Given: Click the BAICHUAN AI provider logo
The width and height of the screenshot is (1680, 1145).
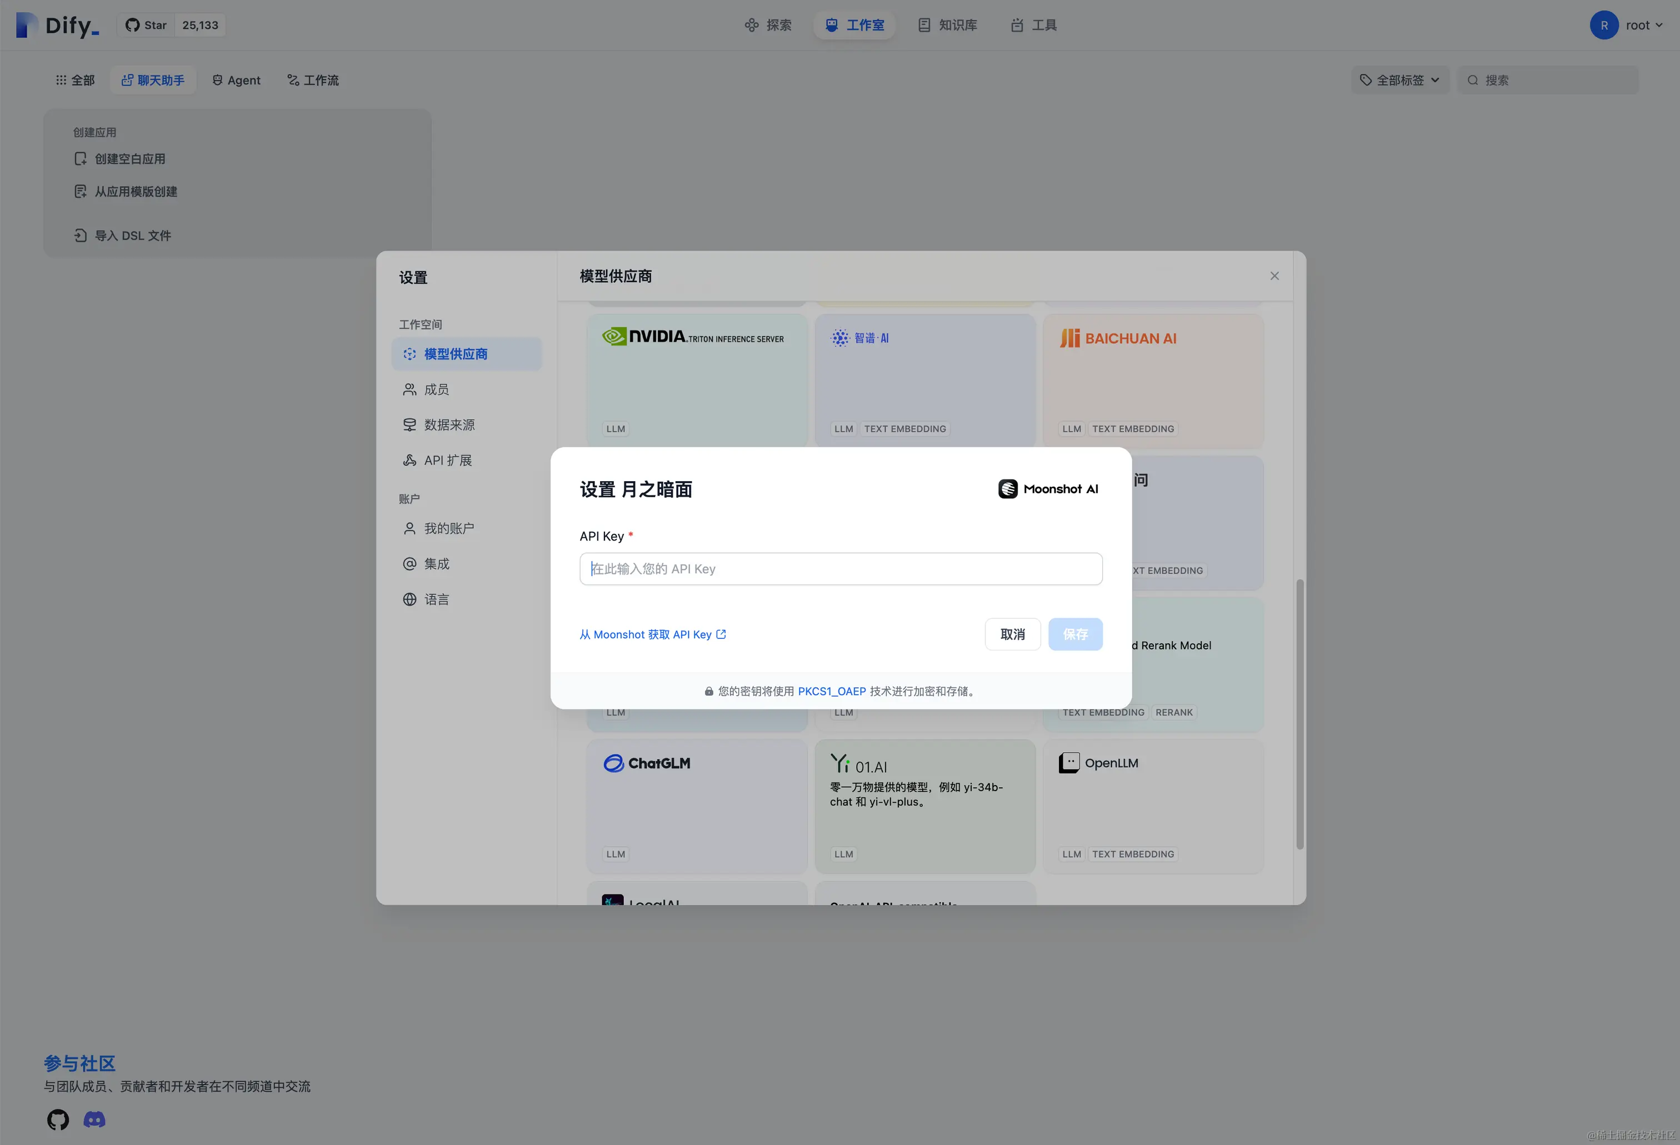Looking at the screenshot, I should point(1118,338).
